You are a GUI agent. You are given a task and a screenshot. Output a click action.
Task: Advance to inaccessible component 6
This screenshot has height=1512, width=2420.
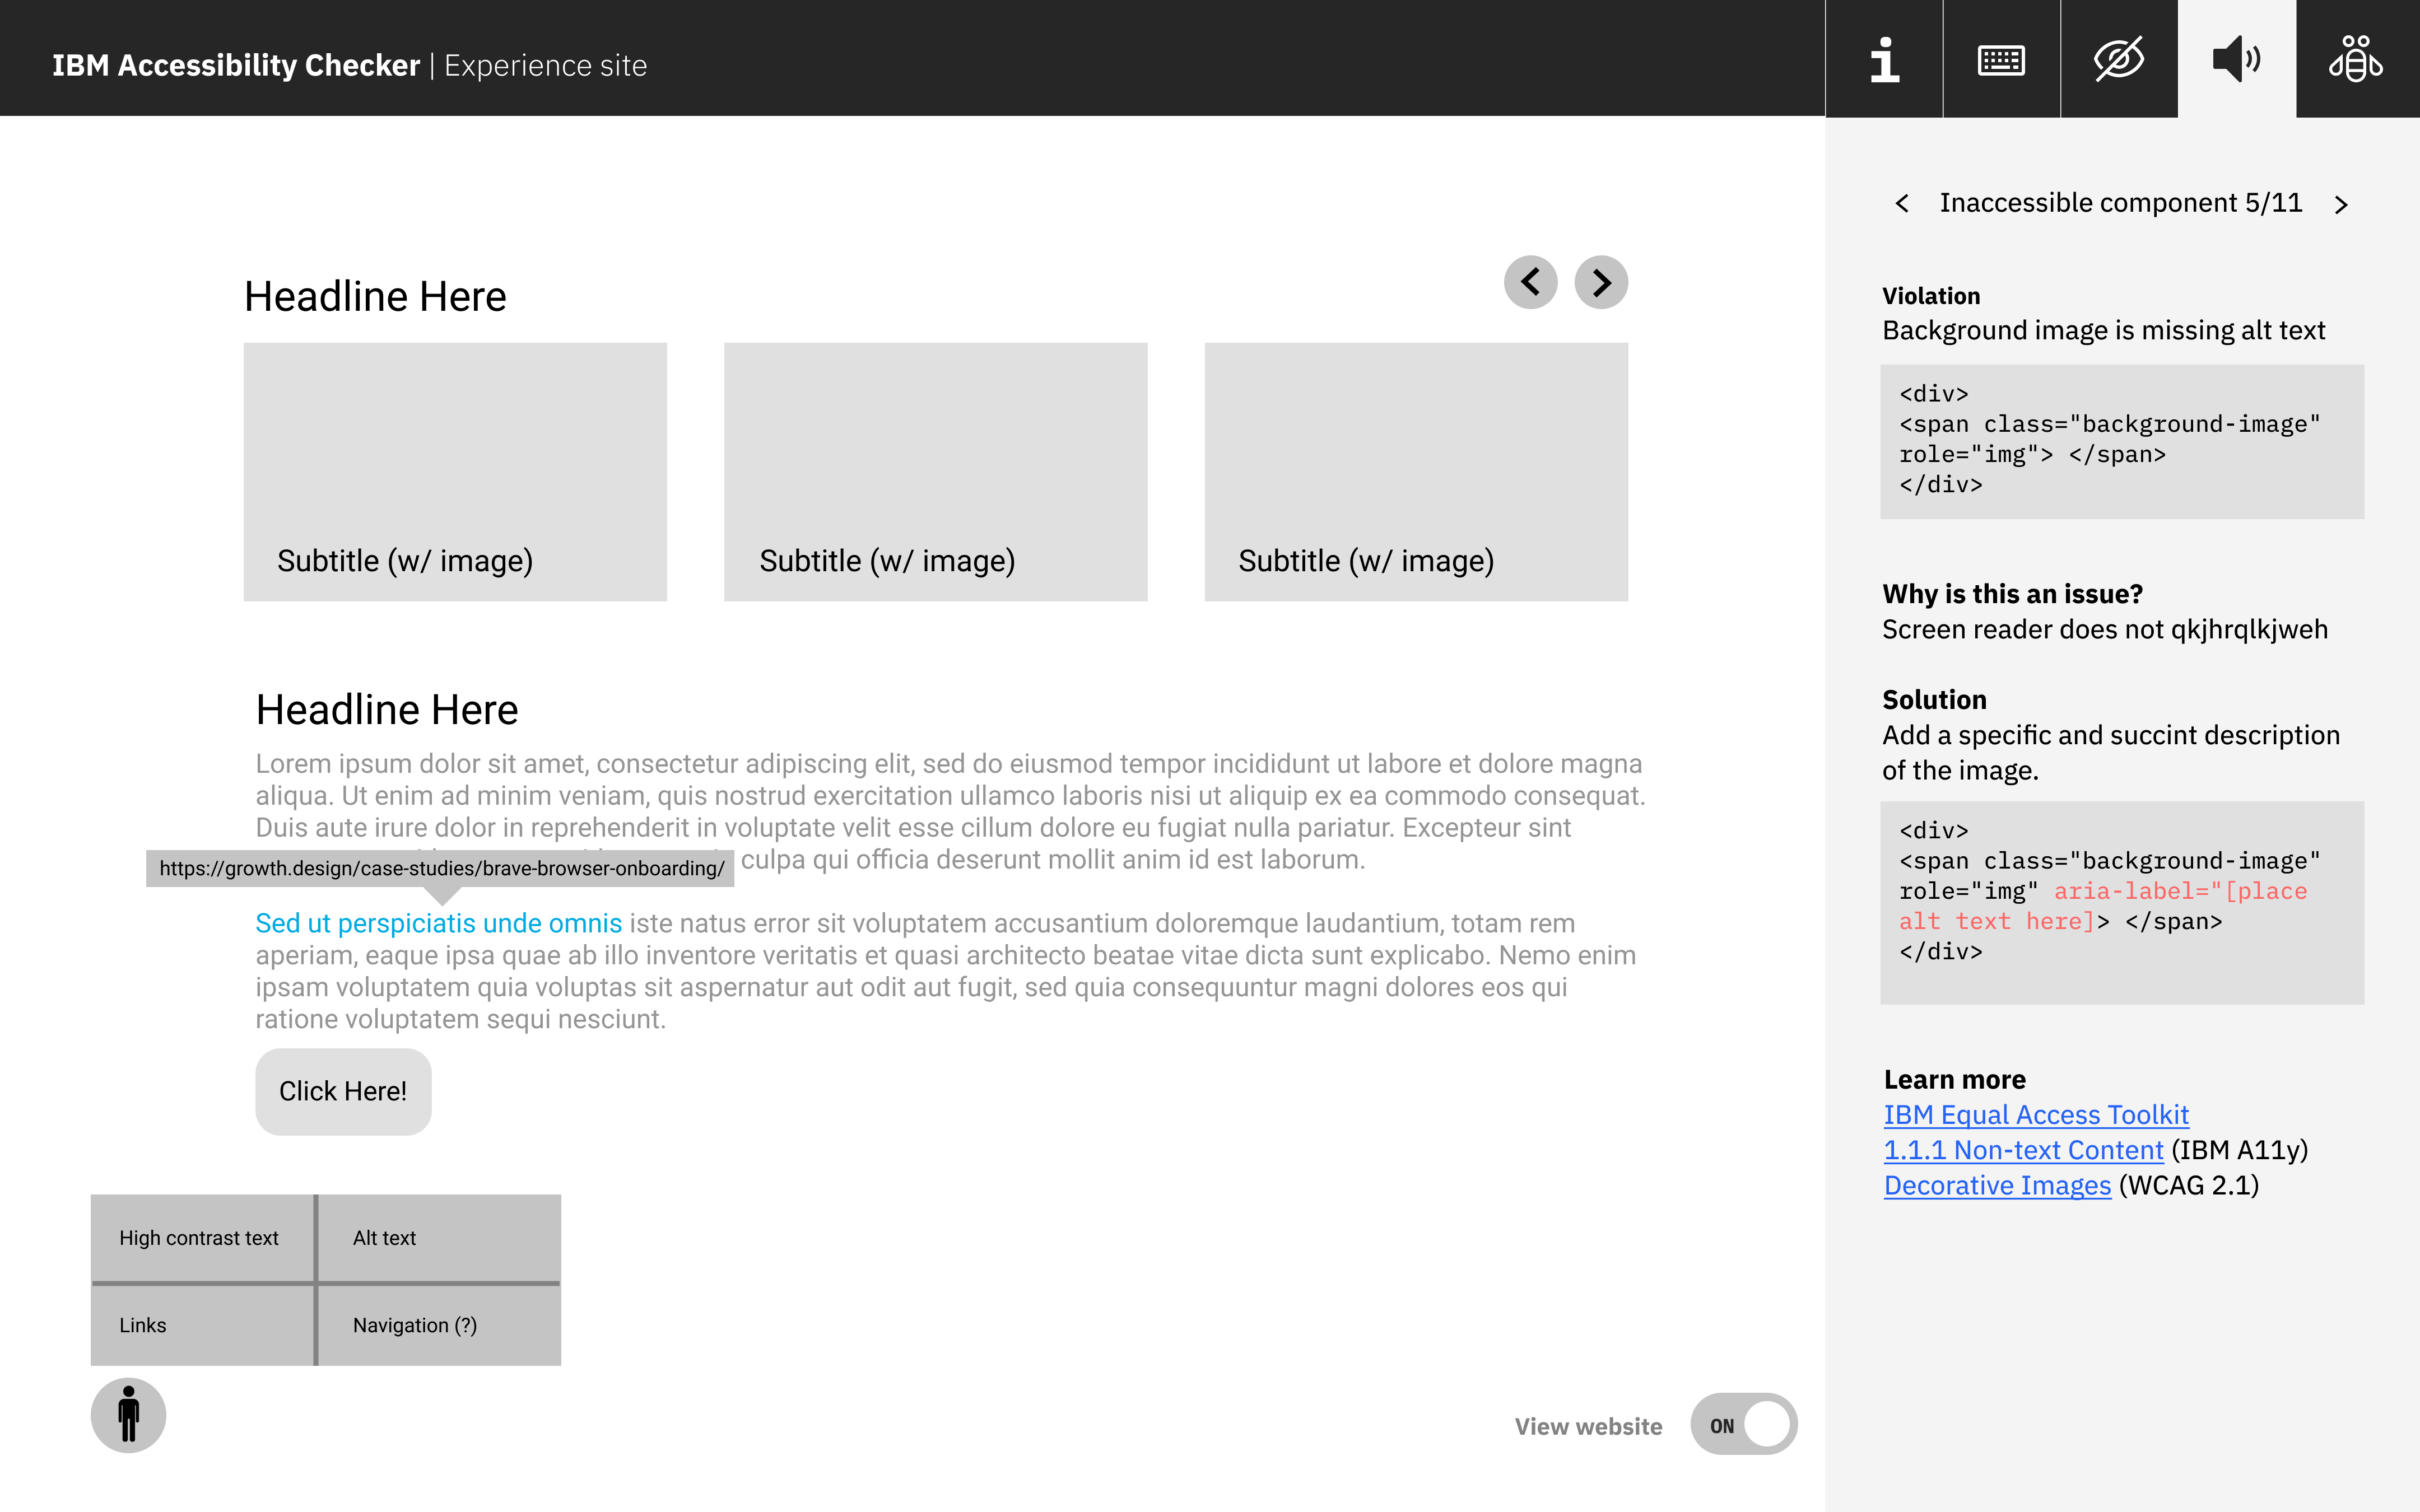(x=2343, y=203)
